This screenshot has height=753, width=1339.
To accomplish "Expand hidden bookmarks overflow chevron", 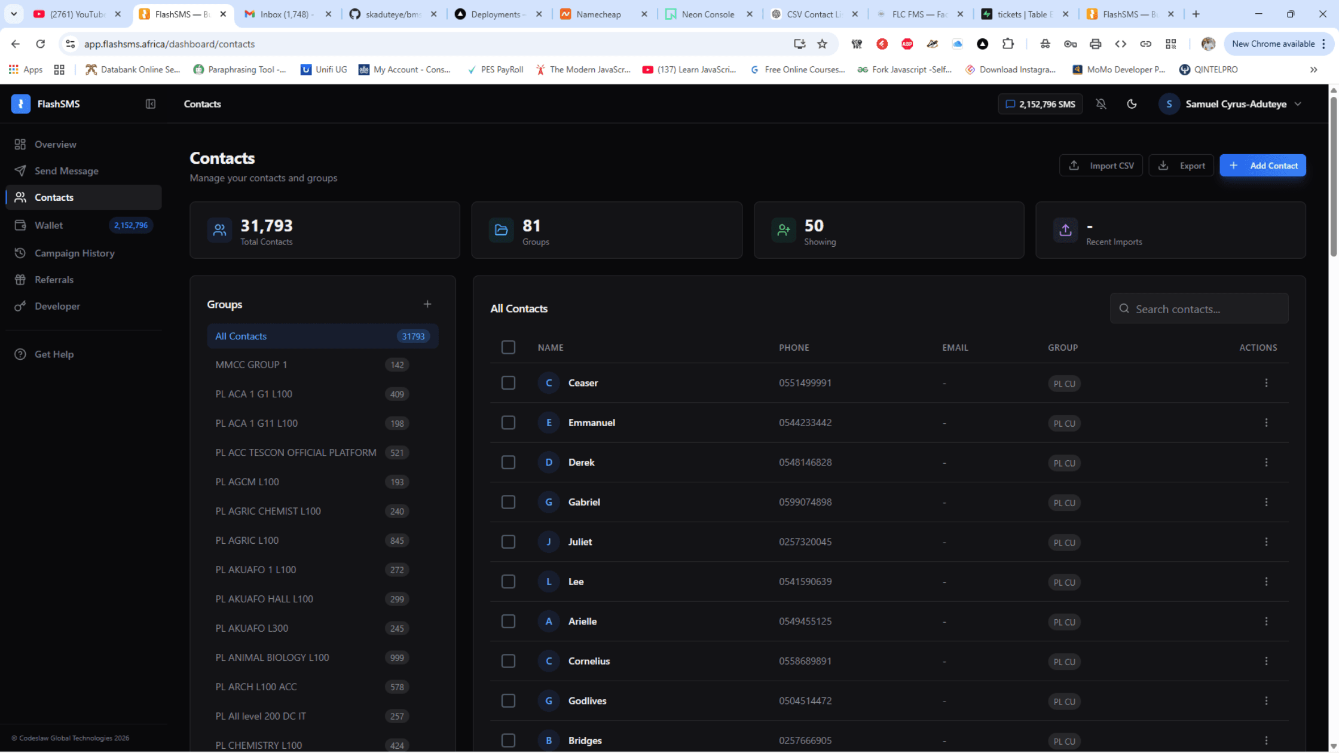I will 1314,70.
